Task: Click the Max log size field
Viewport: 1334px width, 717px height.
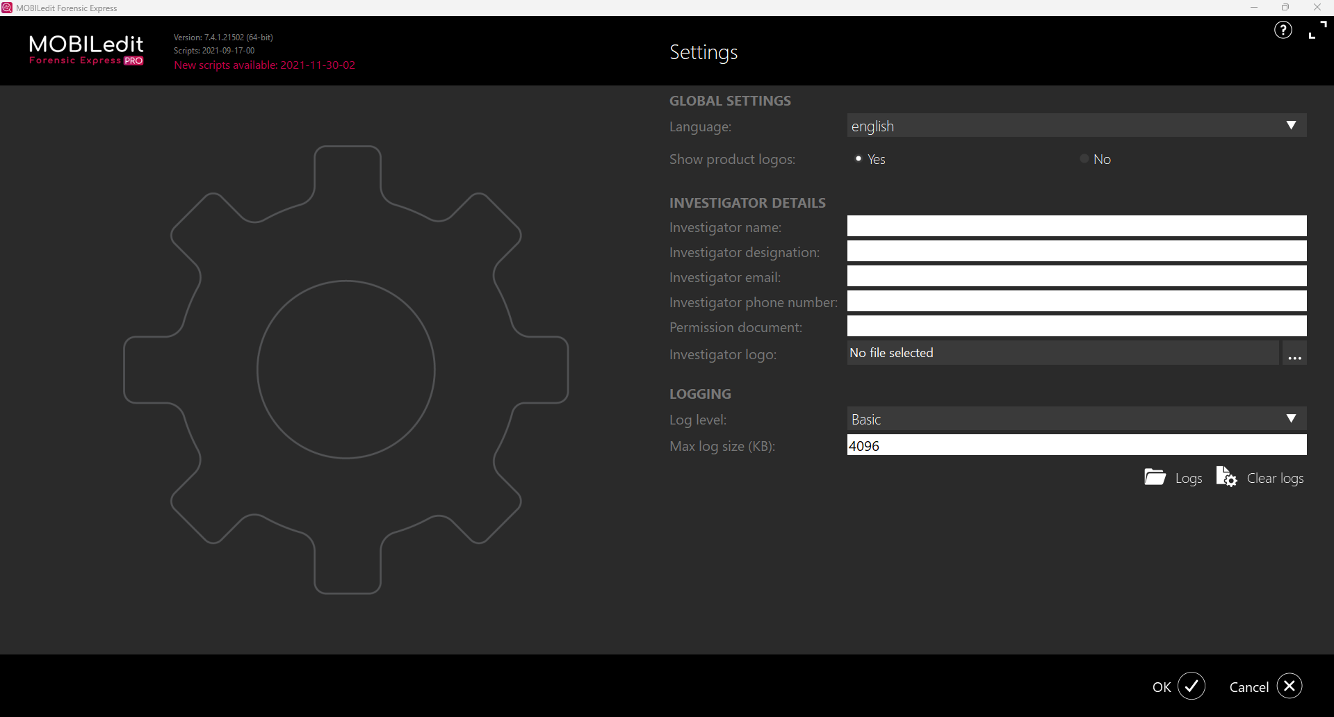Action: tap(1077, 445)
